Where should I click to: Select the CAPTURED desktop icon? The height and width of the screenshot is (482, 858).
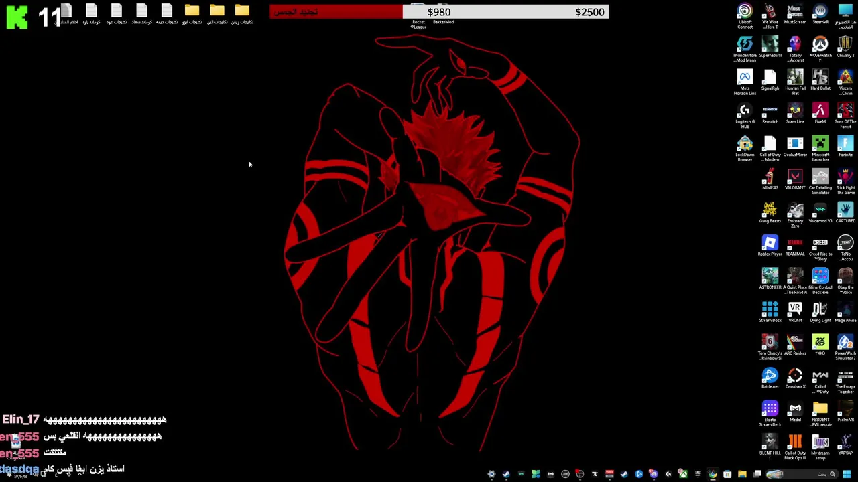[845, 213]
